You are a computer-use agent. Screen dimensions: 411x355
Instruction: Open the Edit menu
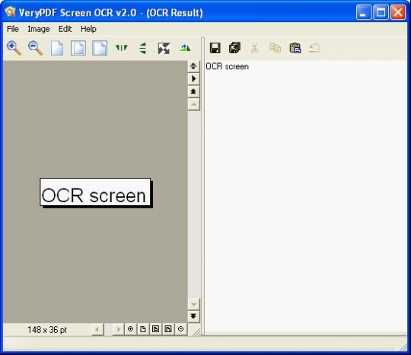pyautogui.click(x=65, y=29)
